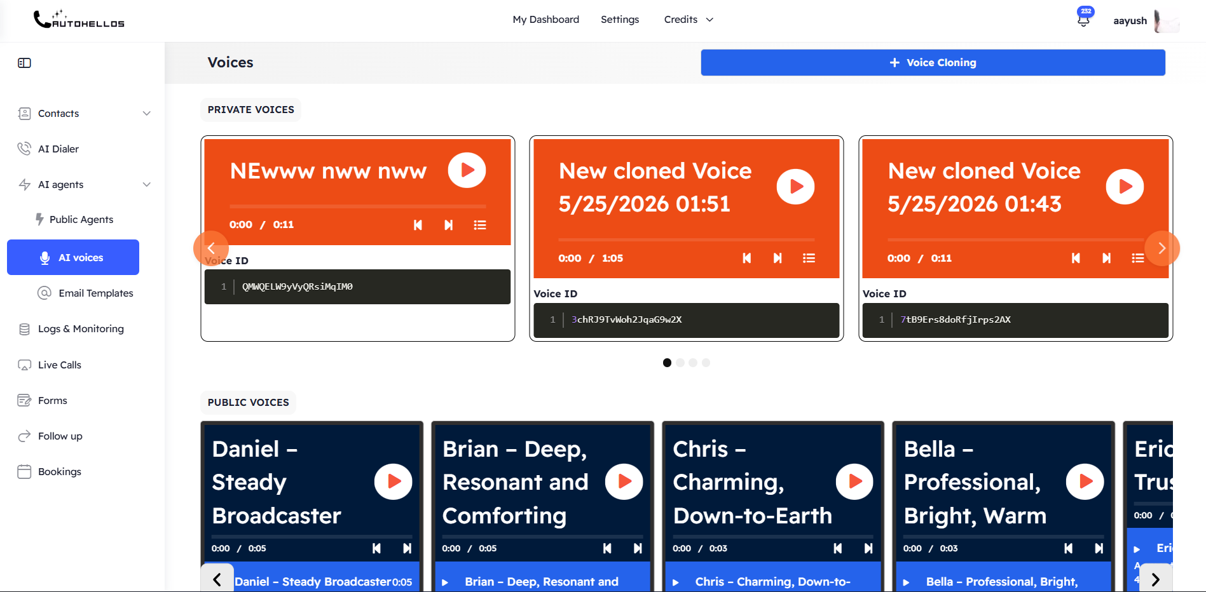Play New cloned Voice 5/25/2026 01:51
The width and height of the screenshot is (1206, 592).
tap(795, 187)
